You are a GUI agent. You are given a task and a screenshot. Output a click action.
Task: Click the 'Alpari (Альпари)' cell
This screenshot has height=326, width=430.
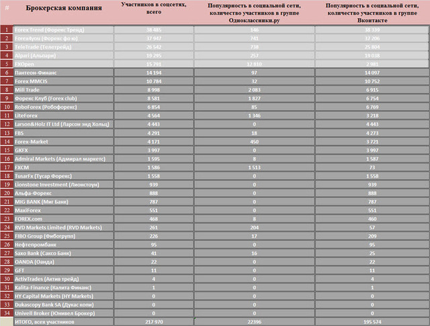(x=64, y=56)
